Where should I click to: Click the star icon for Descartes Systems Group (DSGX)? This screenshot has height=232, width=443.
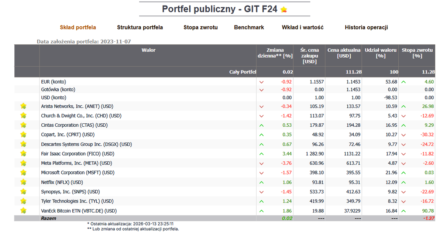pos(24,144)
